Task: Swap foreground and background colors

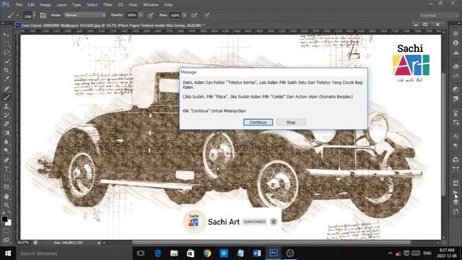Action: 9,212
